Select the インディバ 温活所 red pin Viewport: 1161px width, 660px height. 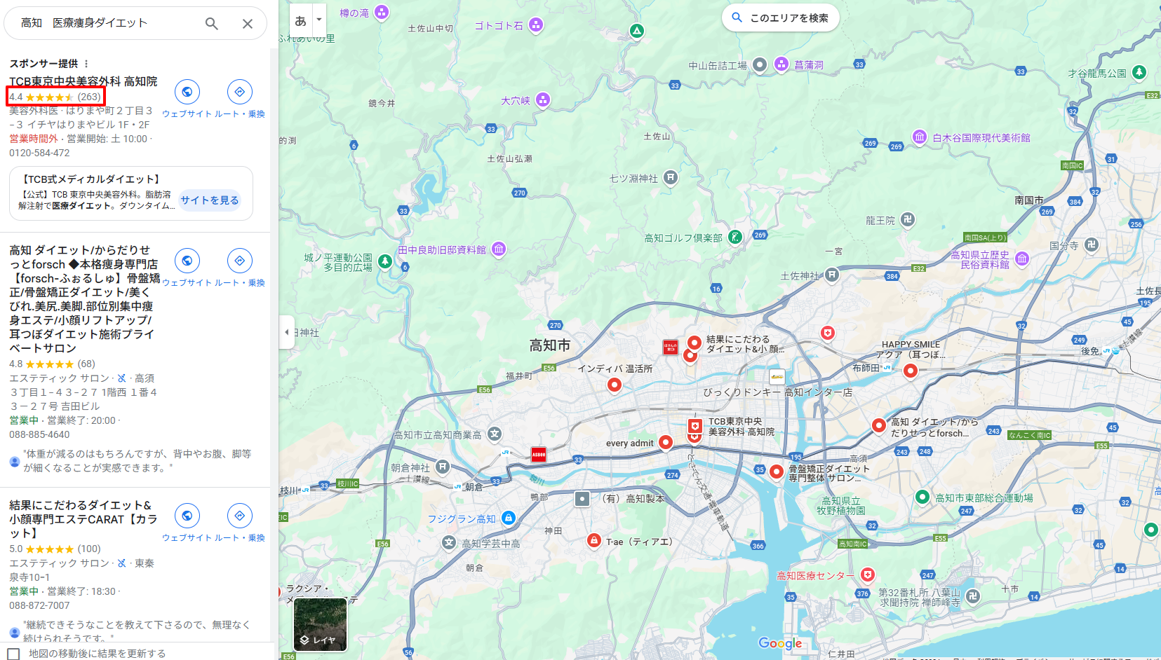(x=615, y=385)
